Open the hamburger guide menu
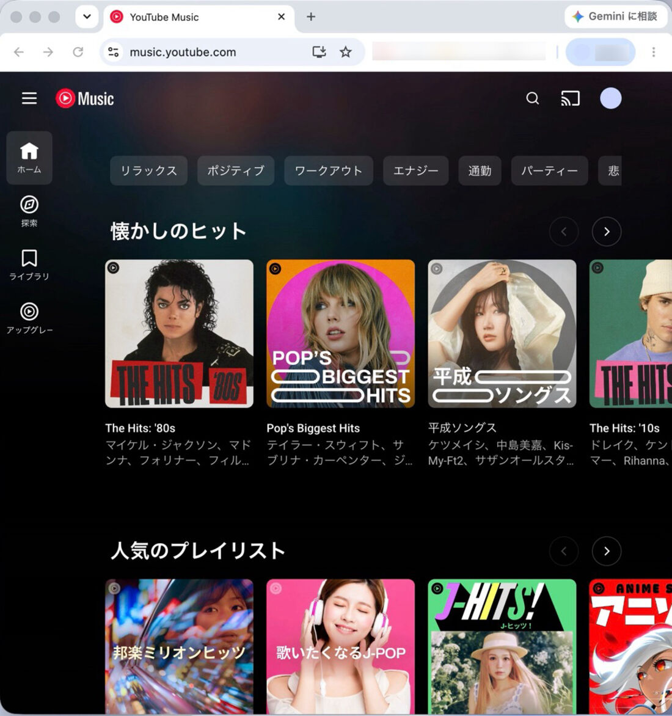Screen dimensions: 672x716 (x=29, y=98)
